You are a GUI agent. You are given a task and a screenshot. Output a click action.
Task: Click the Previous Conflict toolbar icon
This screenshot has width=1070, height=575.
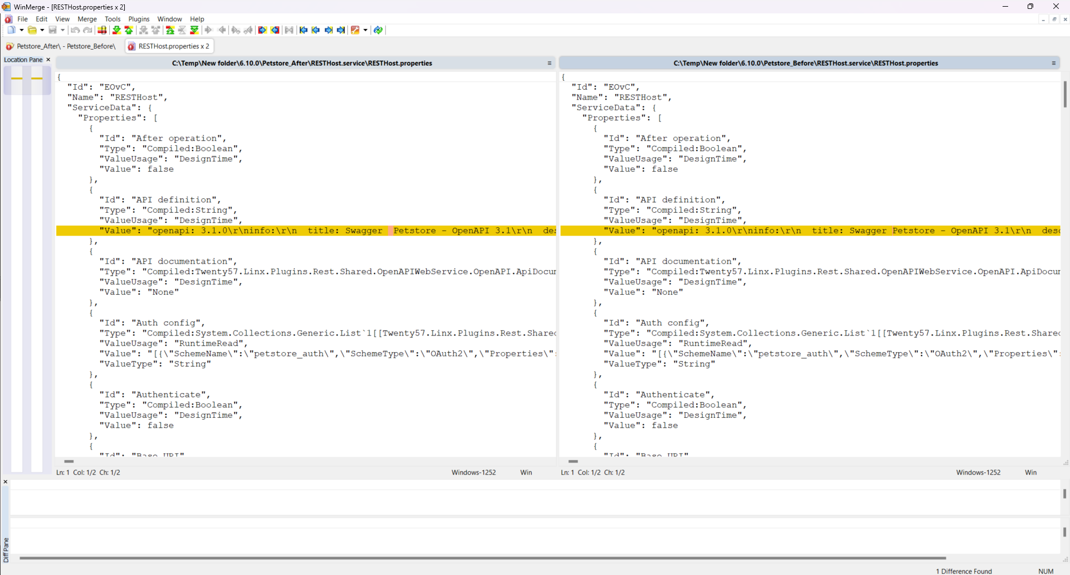155,30
